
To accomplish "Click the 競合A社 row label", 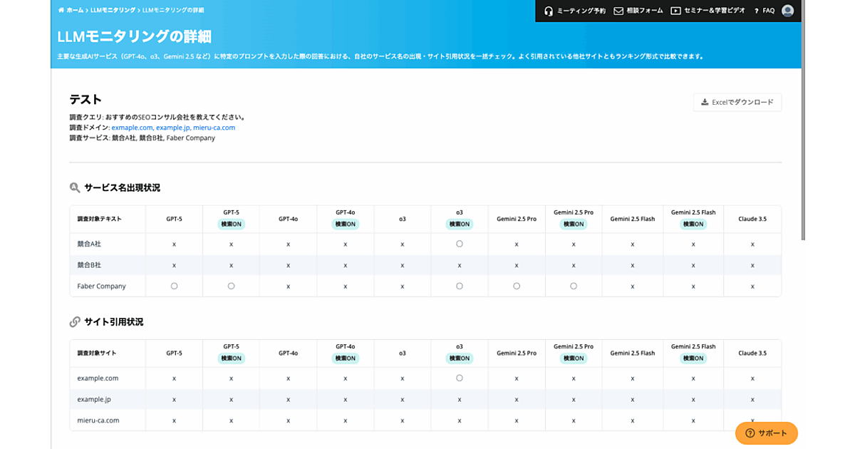I will point(89,244).
